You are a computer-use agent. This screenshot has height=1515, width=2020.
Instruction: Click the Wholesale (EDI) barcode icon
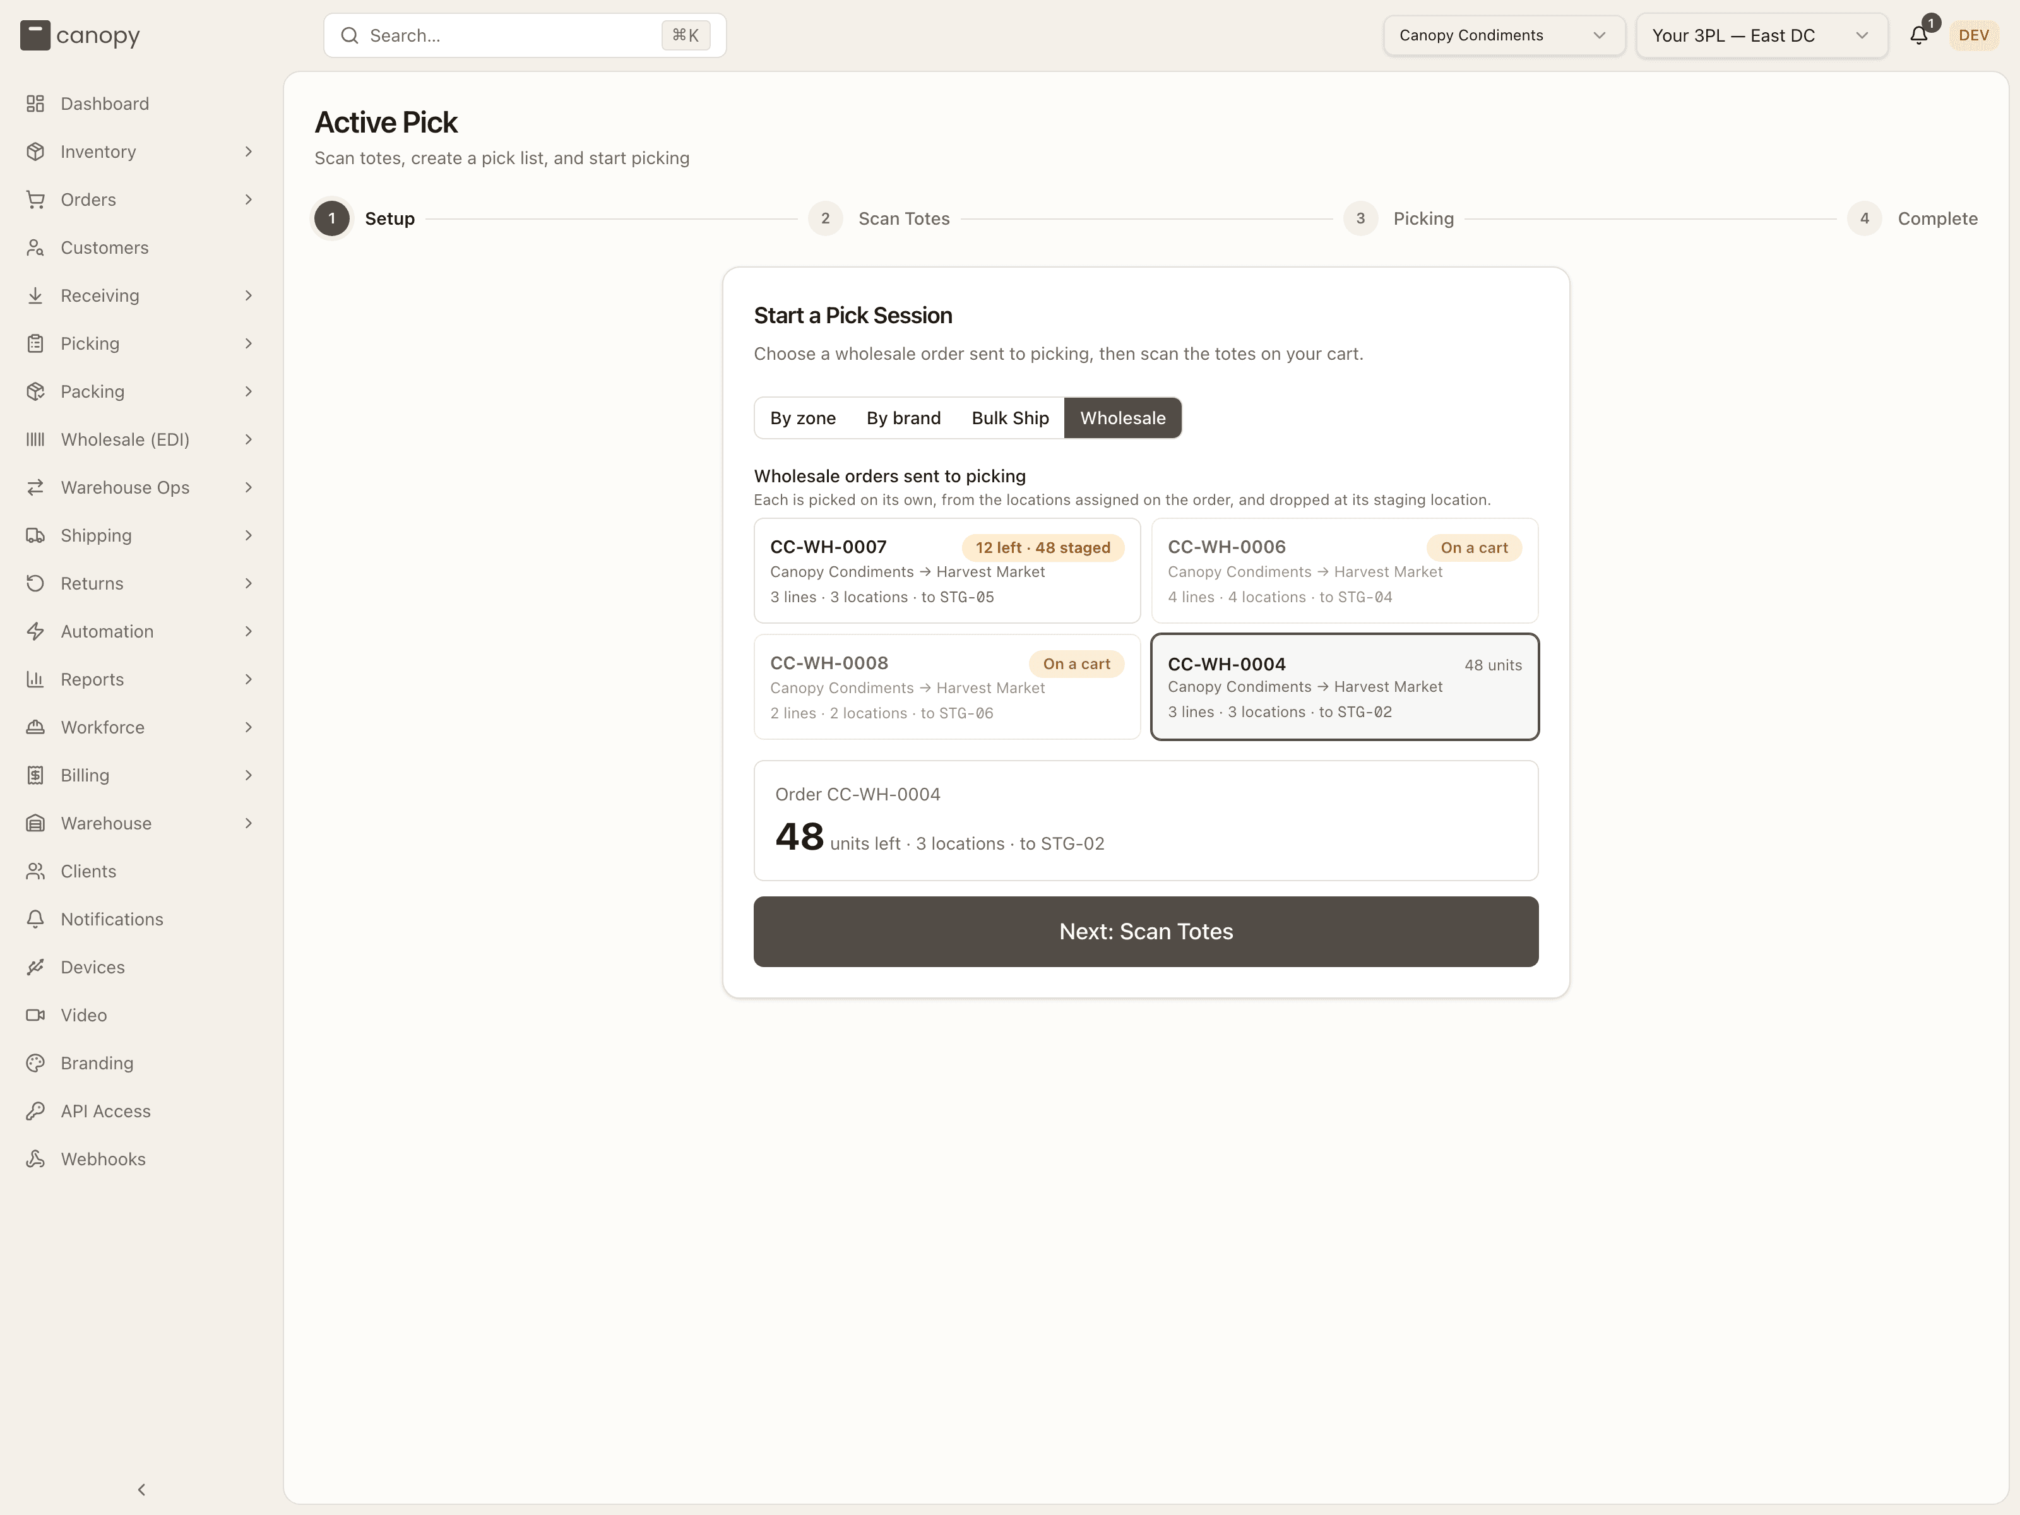[x=35, y=439]
